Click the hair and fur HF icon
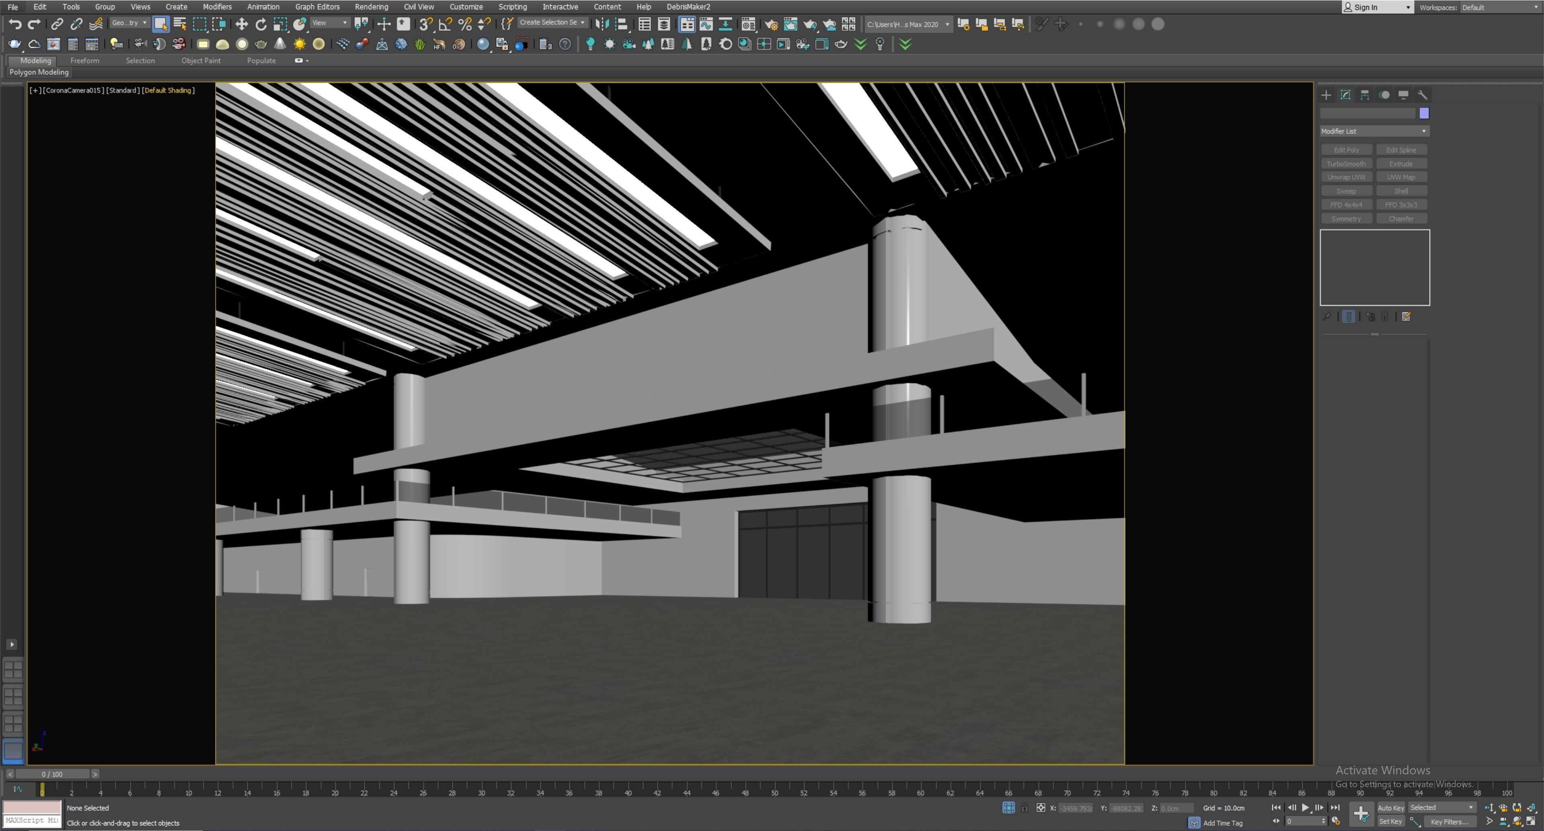This screenshot has width=1544, height=831. click(x=439, y=44)
